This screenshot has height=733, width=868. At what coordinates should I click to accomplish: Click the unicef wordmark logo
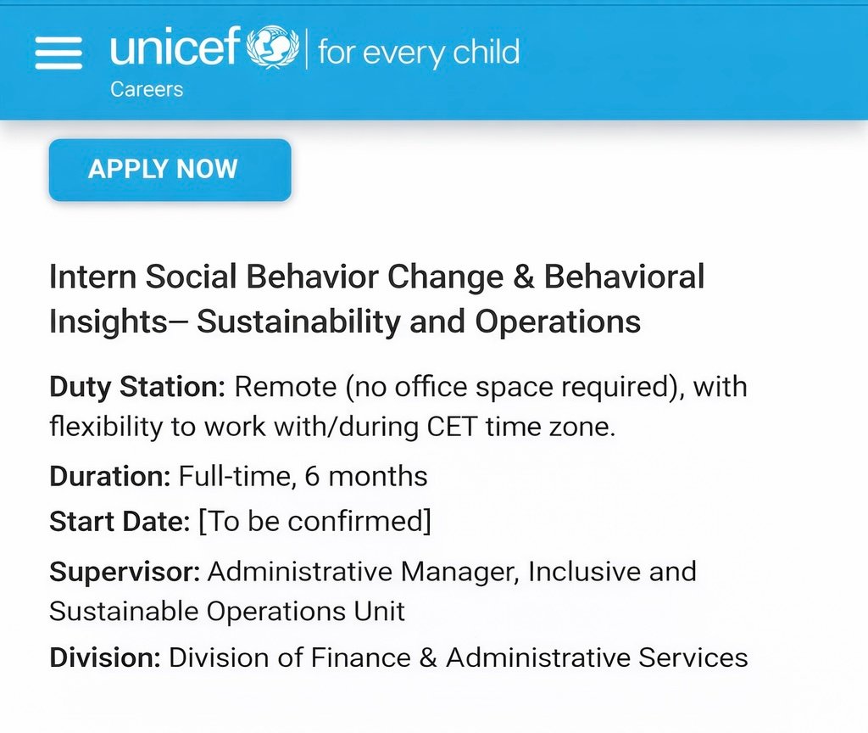click(174, 50)
